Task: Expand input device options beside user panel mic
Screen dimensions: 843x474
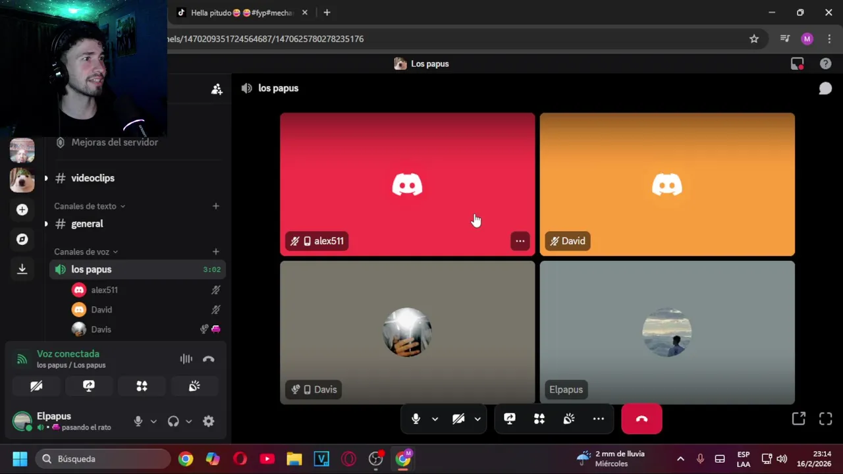Action: point(153,421)
